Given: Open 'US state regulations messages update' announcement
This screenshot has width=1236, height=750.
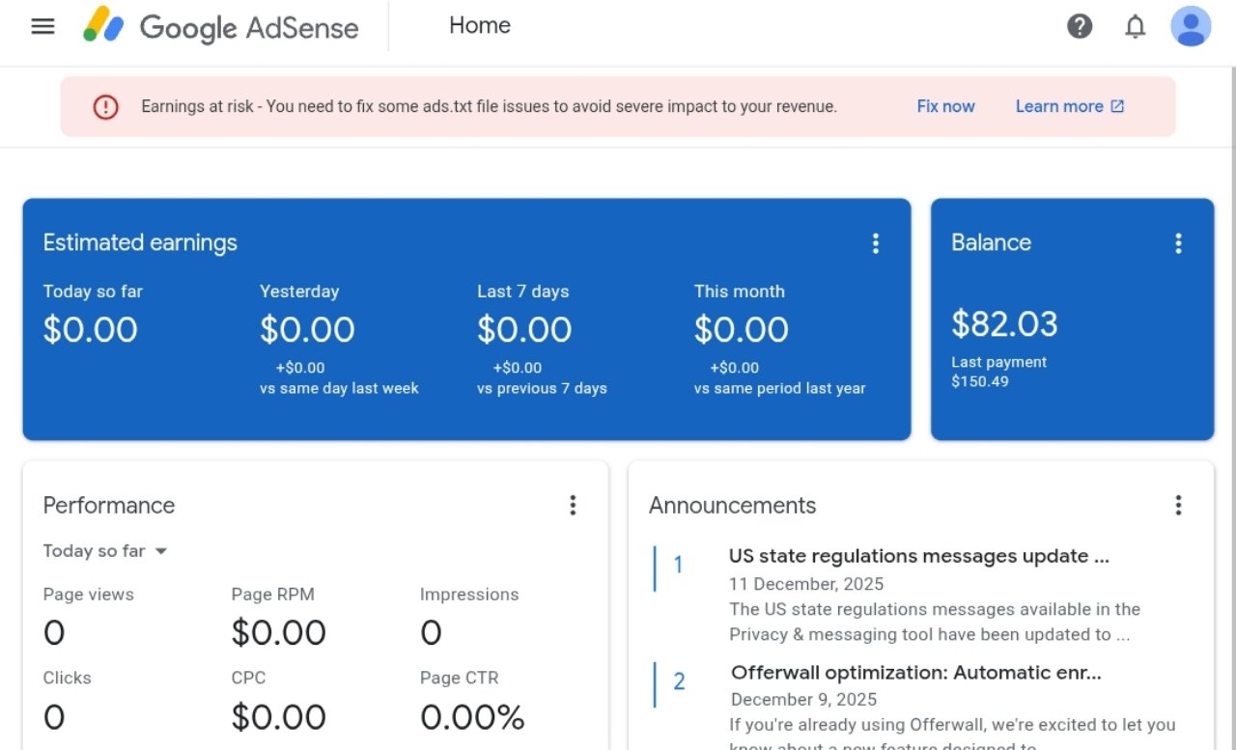Looking at the screenshot, I should (918, 556).
